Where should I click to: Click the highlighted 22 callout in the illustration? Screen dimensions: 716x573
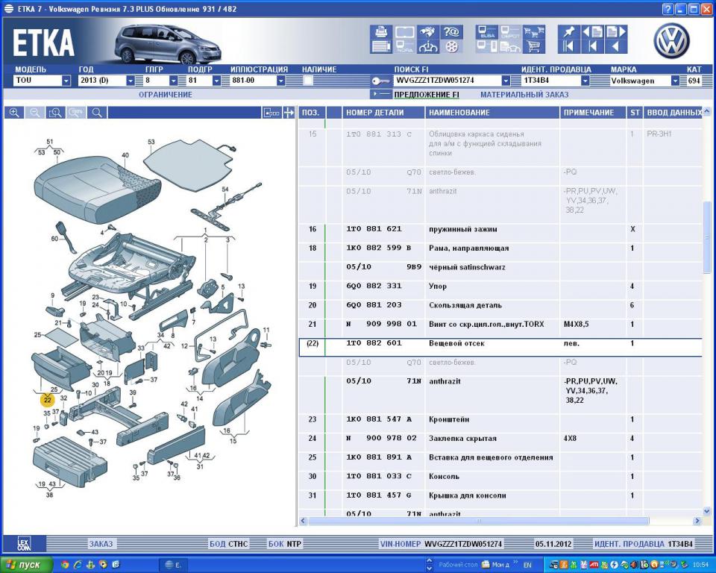47,400
